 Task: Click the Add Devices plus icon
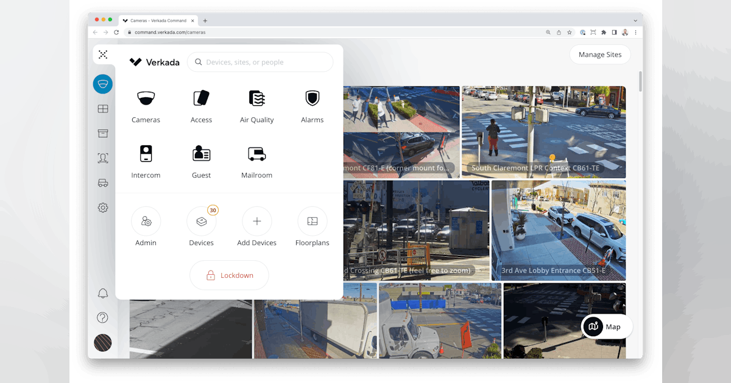256,222
